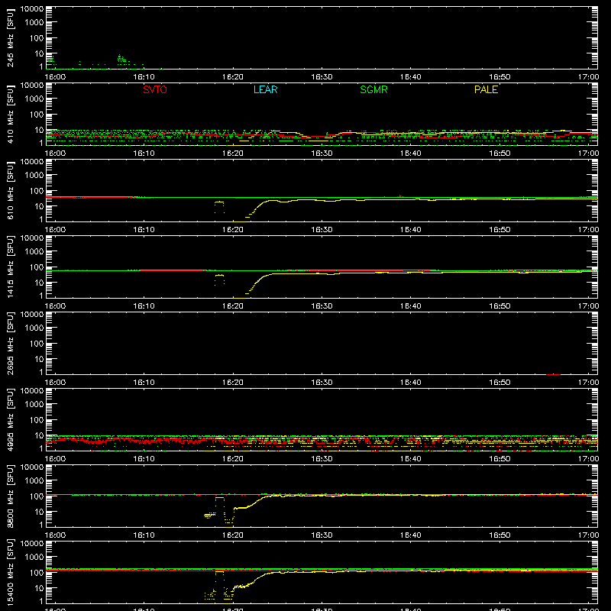The image size is (611, 611).
Task: Click 16:10 time label under 245 MHz panel
Action: [x=144, y=77]
